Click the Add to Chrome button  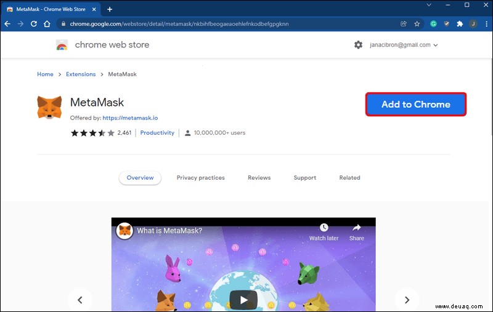(415, 104)
